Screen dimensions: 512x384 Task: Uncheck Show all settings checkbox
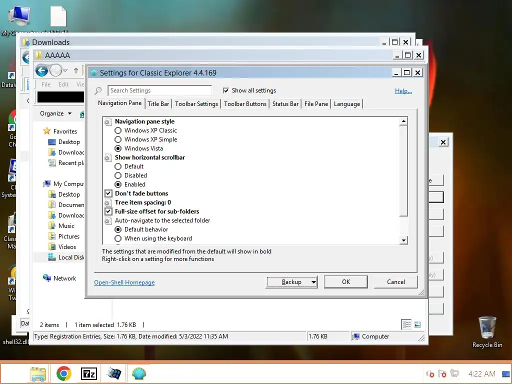[x=225, y=90]
